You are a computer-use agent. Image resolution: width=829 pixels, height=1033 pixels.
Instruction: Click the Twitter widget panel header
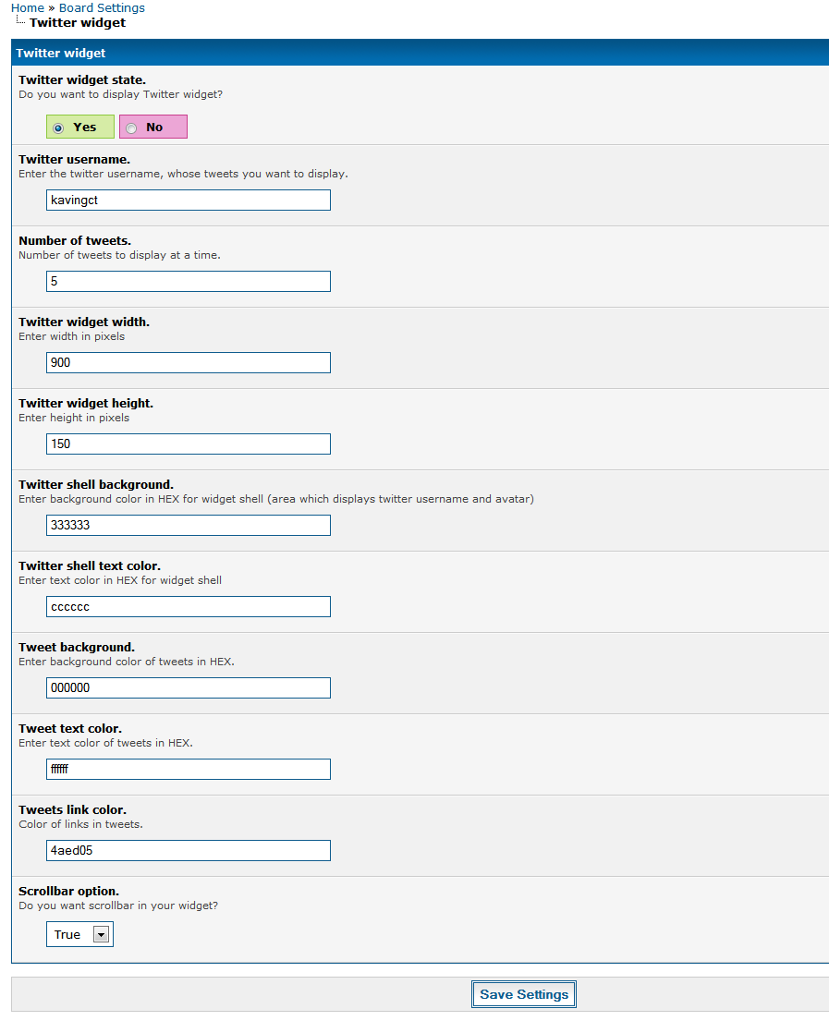[61, 54]
